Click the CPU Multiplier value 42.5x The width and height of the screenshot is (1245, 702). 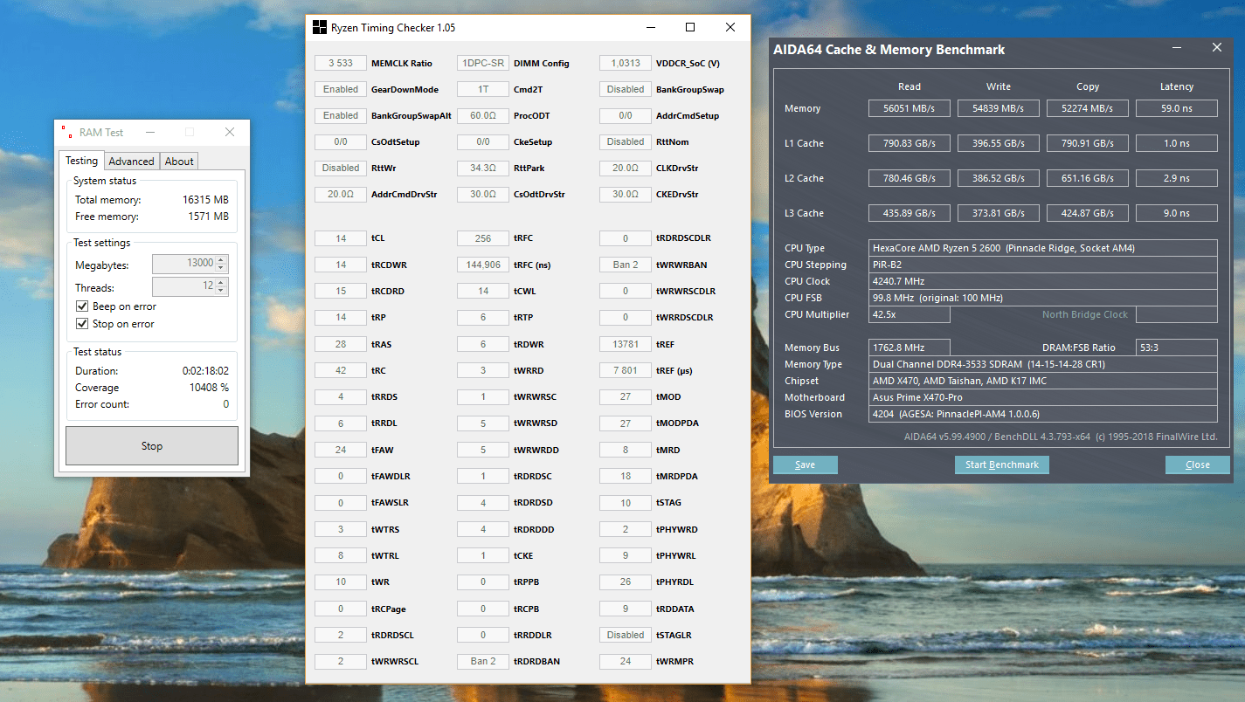pos(910,314)
